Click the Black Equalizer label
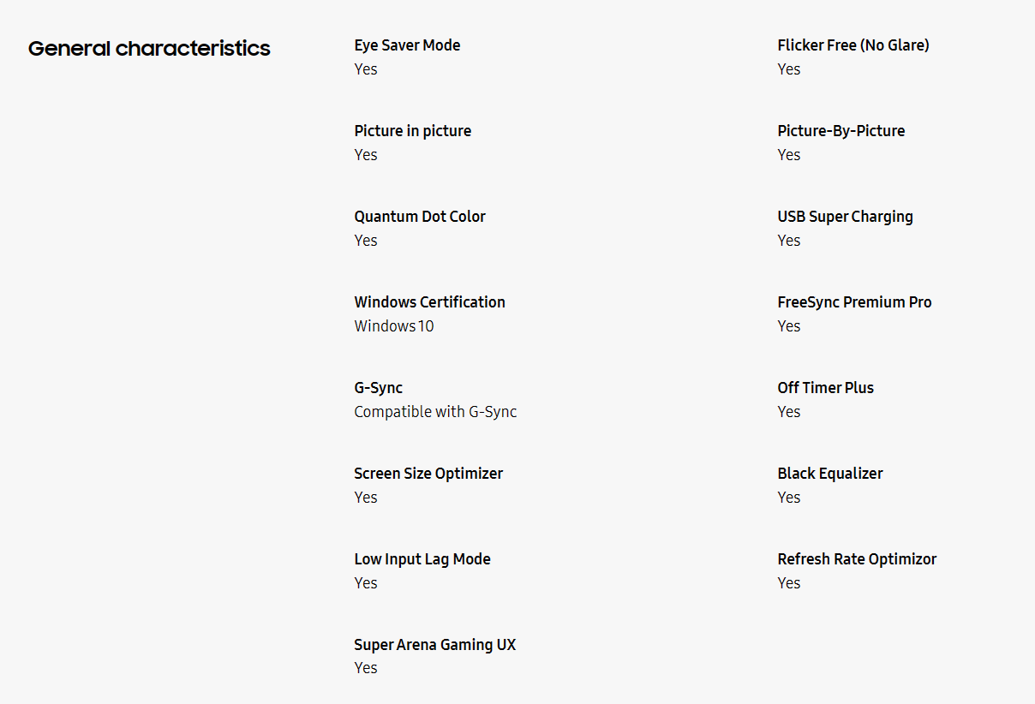Screen dimensions: 1035x704 (x=829, y=474)
